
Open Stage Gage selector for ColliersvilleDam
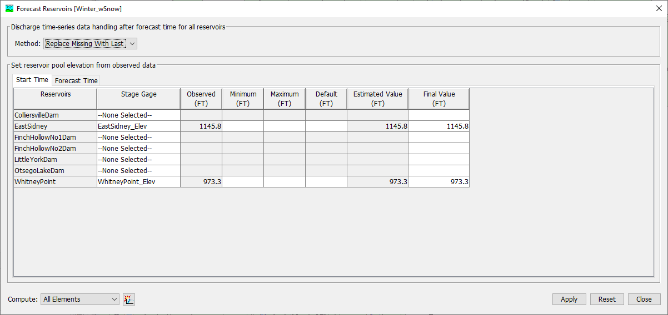(x=138, y=115)
